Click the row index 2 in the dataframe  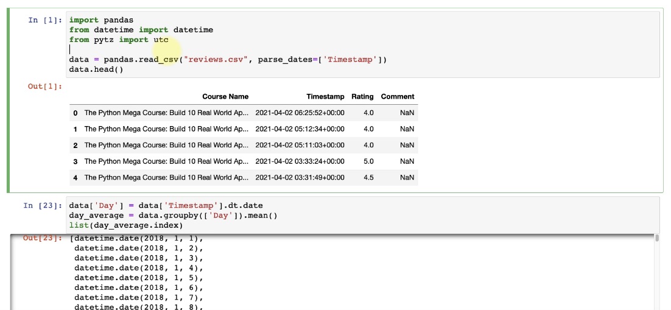(x=76, y=146)
